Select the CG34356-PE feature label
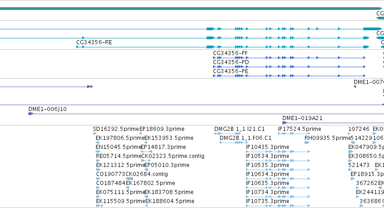The width and height of the screenshot is (384, 208). [231, 71]
